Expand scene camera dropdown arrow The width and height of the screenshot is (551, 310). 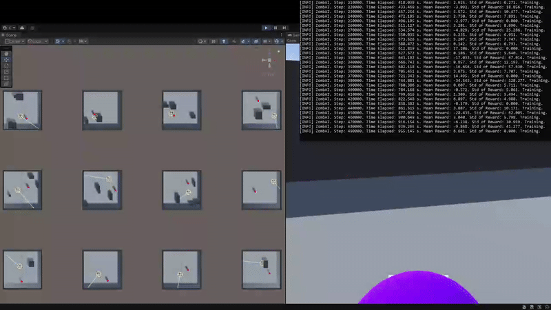269,41
